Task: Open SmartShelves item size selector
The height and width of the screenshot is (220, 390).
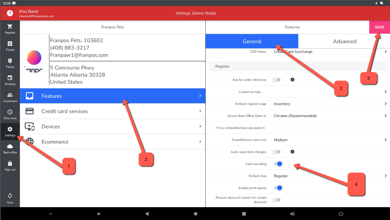Action: tap(330, 140)
